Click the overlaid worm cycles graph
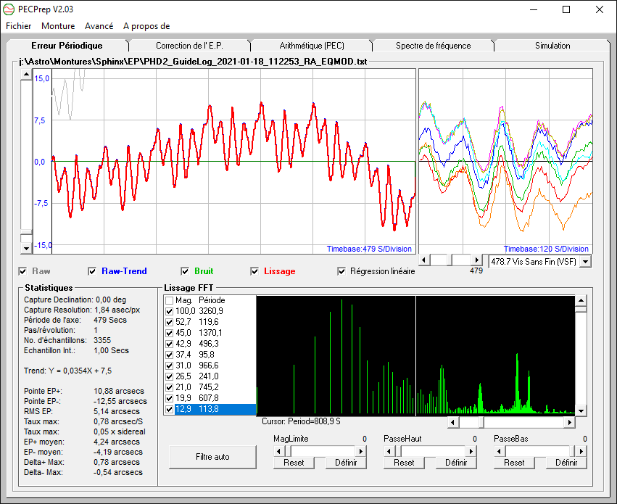 (x=505, y=161)
